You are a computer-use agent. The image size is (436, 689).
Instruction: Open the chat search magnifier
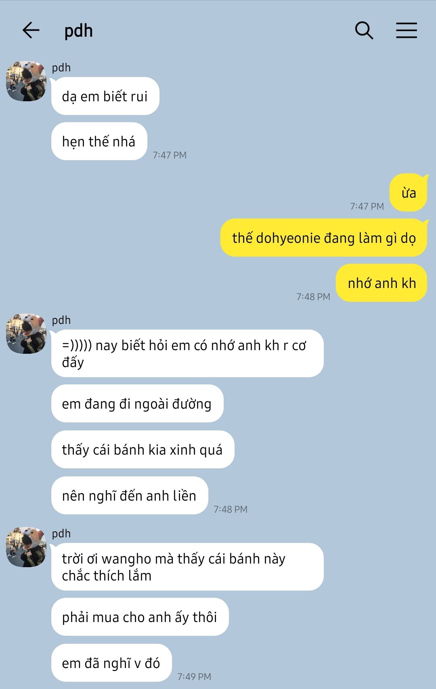point(364,30)
